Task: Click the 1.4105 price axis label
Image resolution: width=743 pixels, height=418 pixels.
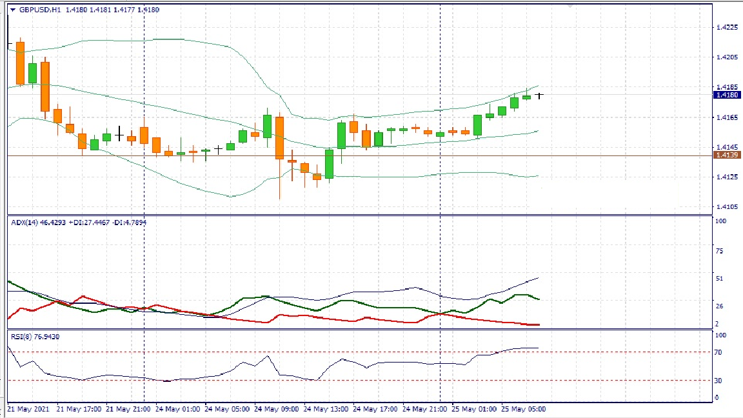Action: [727, 207]
